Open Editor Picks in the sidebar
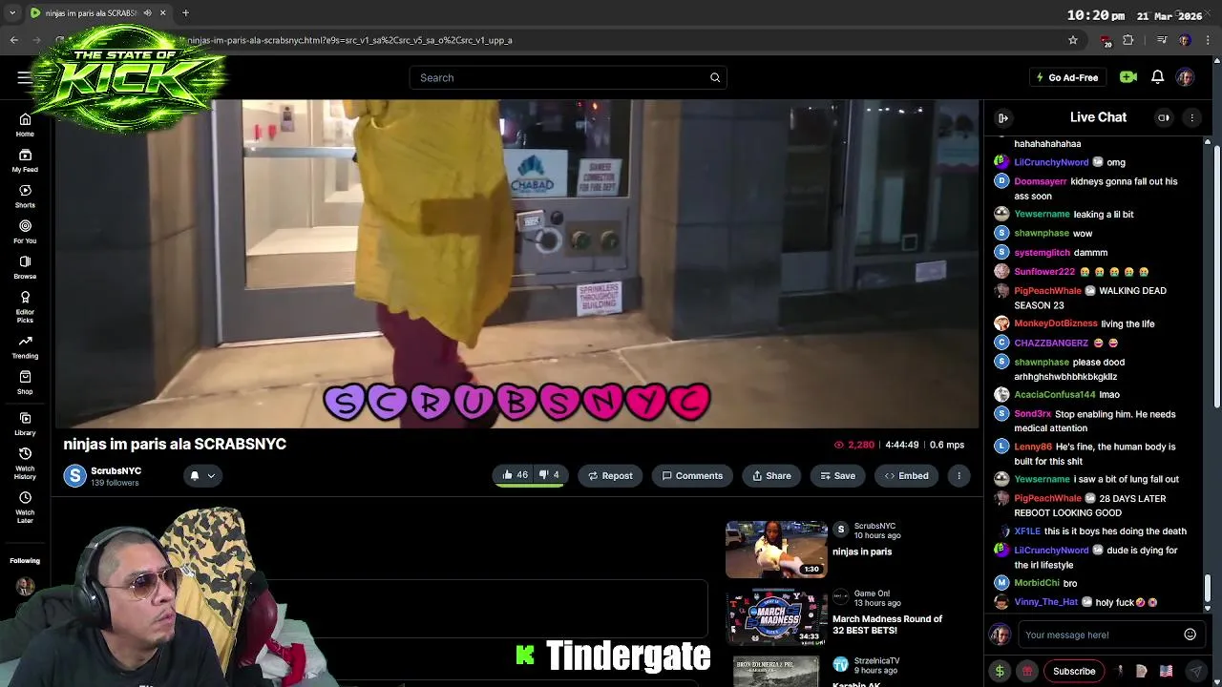 [25, 306]
